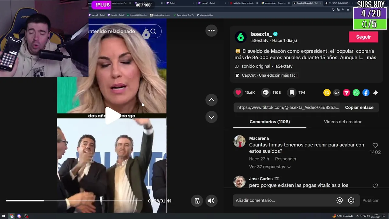Open comments via speech bubble icon
The height and width of the screenshot is (219, 389).
[266, 92]
